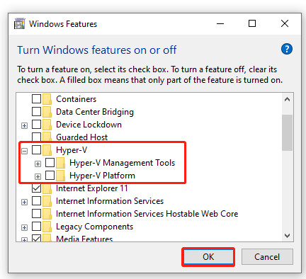
Task: Select the Device Lockdown label
Action: coord(89,125)
